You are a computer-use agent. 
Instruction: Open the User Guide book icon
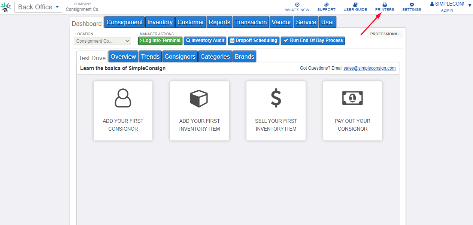tap(355, 4)
